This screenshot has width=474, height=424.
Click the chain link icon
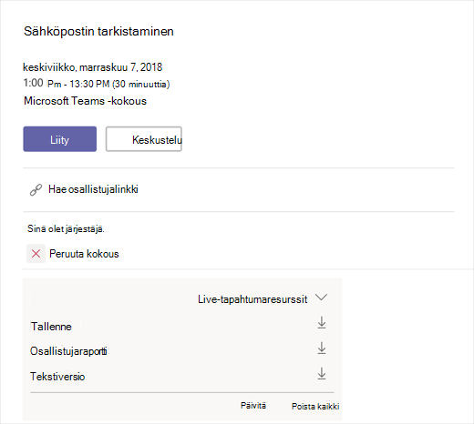coord(36,190)
